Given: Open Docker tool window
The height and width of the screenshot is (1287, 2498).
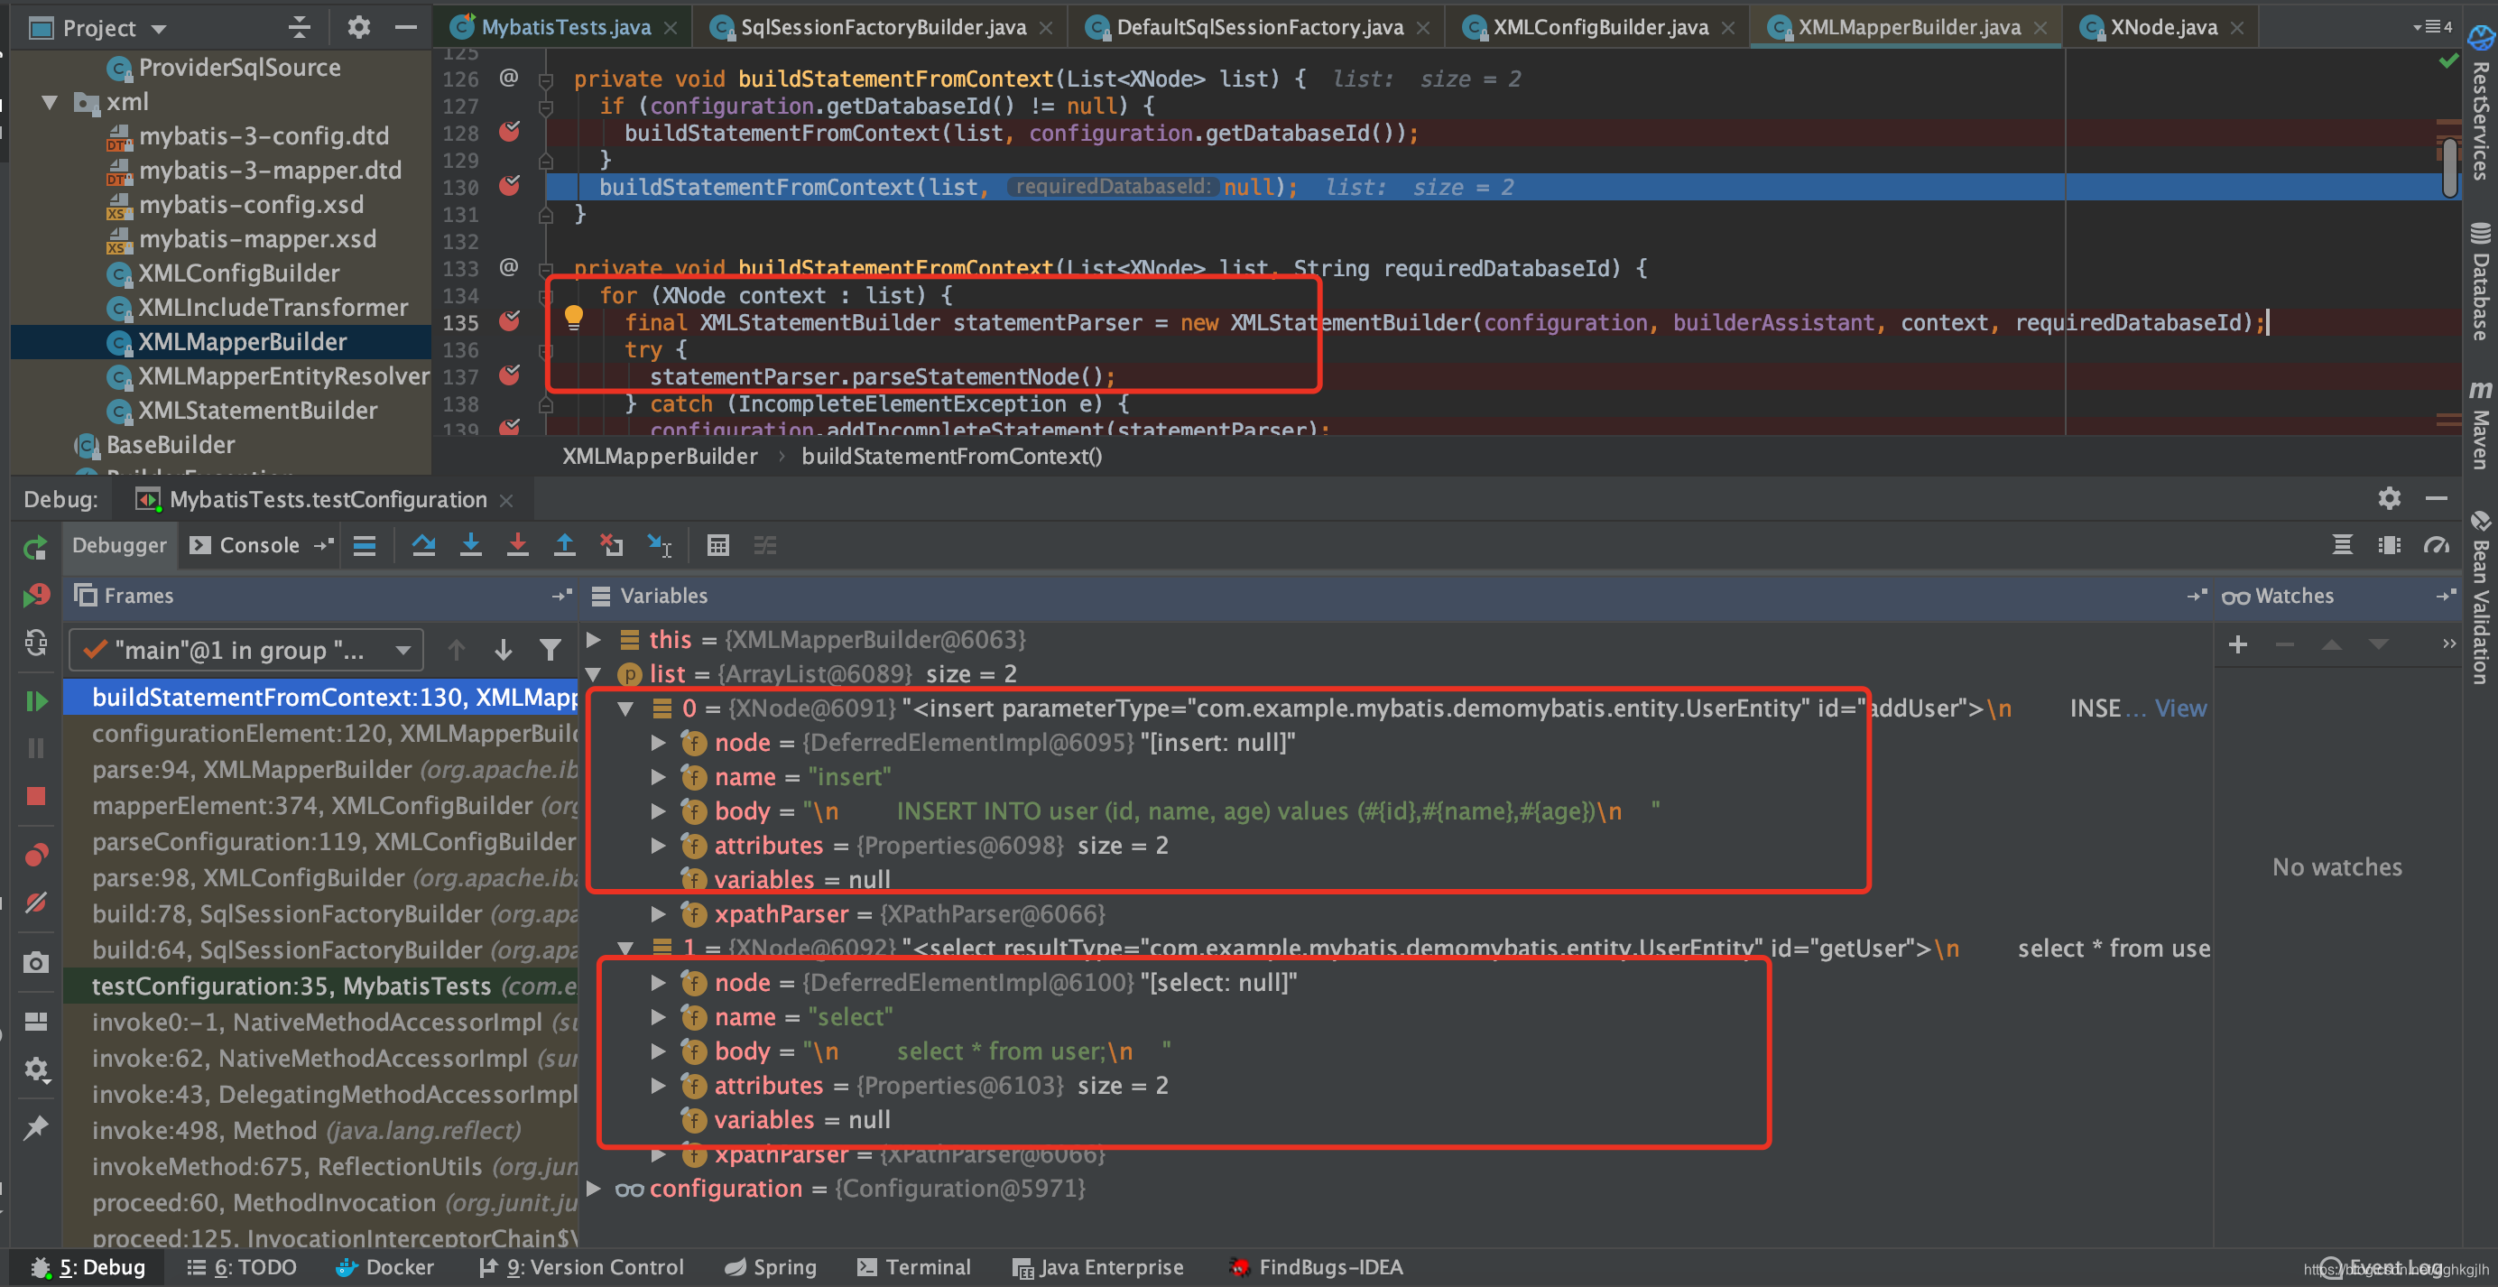Looking at the screenshot, I should pos(385,1266).
